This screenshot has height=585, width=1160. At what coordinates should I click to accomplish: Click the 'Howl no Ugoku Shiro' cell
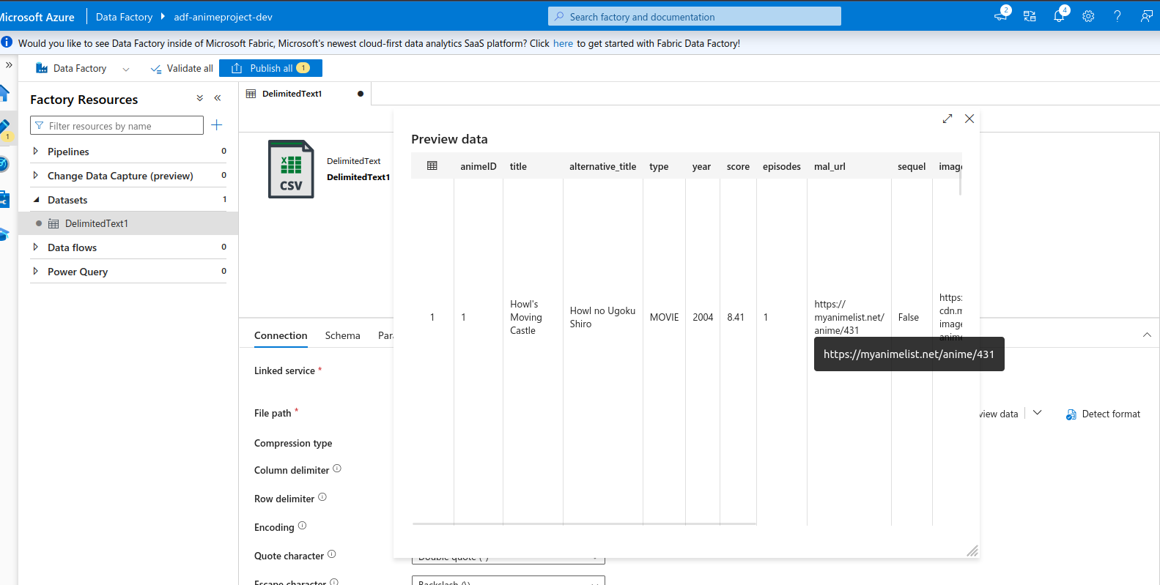[602, 317]
